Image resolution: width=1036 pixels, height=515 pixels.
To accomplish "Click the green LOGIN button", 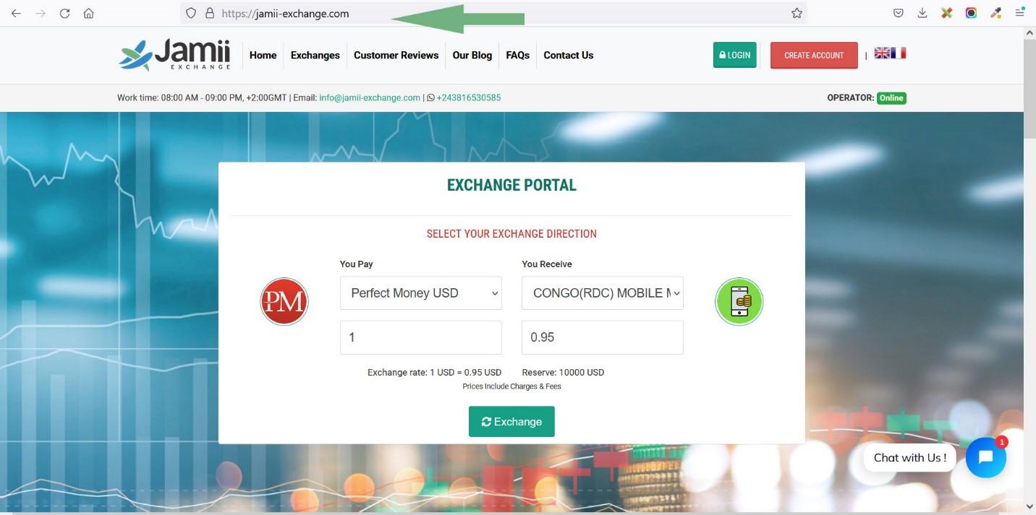I will point(735,55).
